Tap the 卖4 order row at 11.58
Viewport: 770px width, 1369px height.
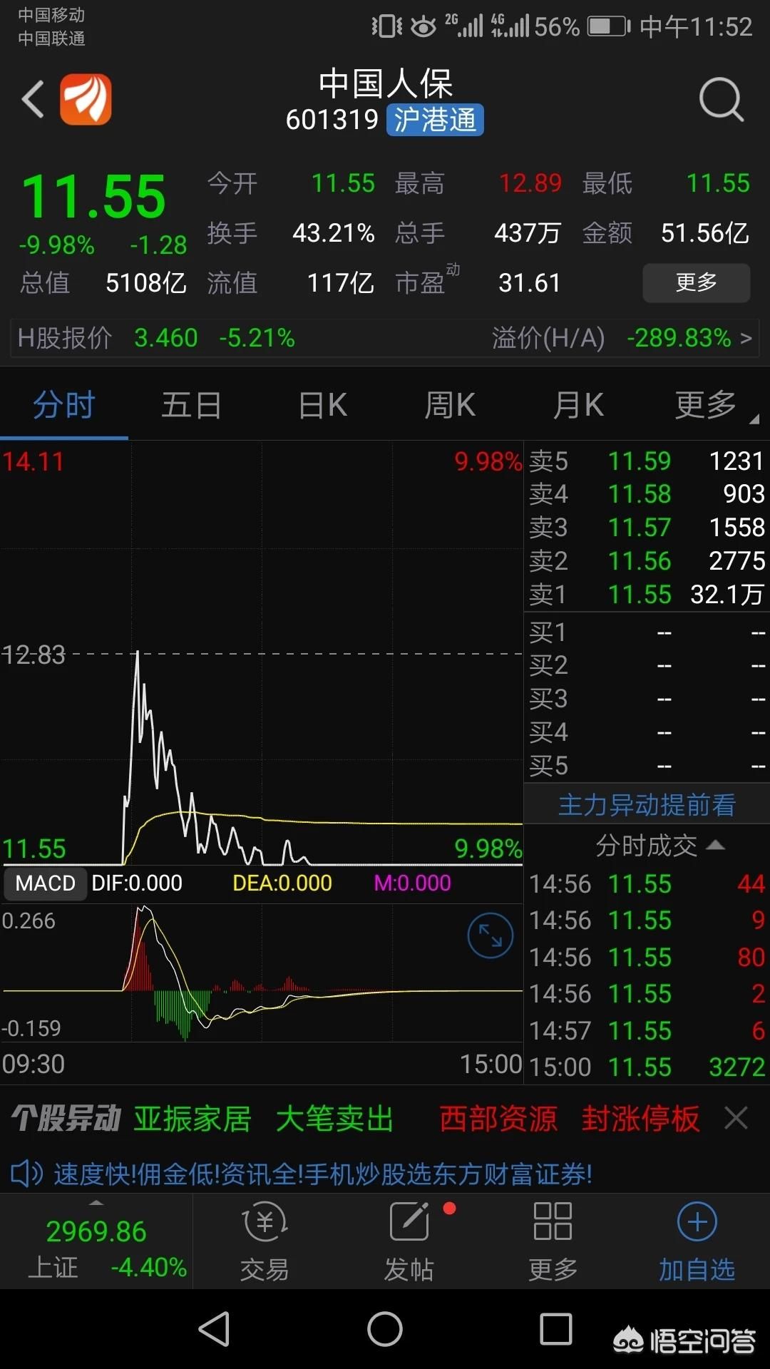click(647, 493)
